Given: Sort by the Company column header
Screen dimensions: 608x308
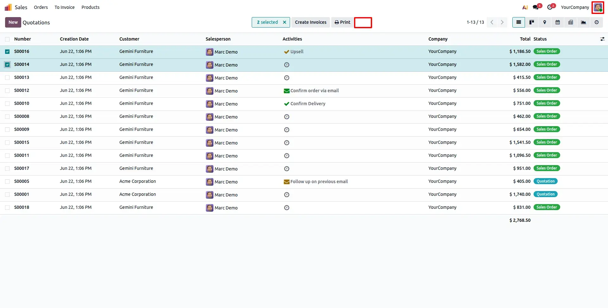Looking at the screenshot, I should [x=438, y=39].
